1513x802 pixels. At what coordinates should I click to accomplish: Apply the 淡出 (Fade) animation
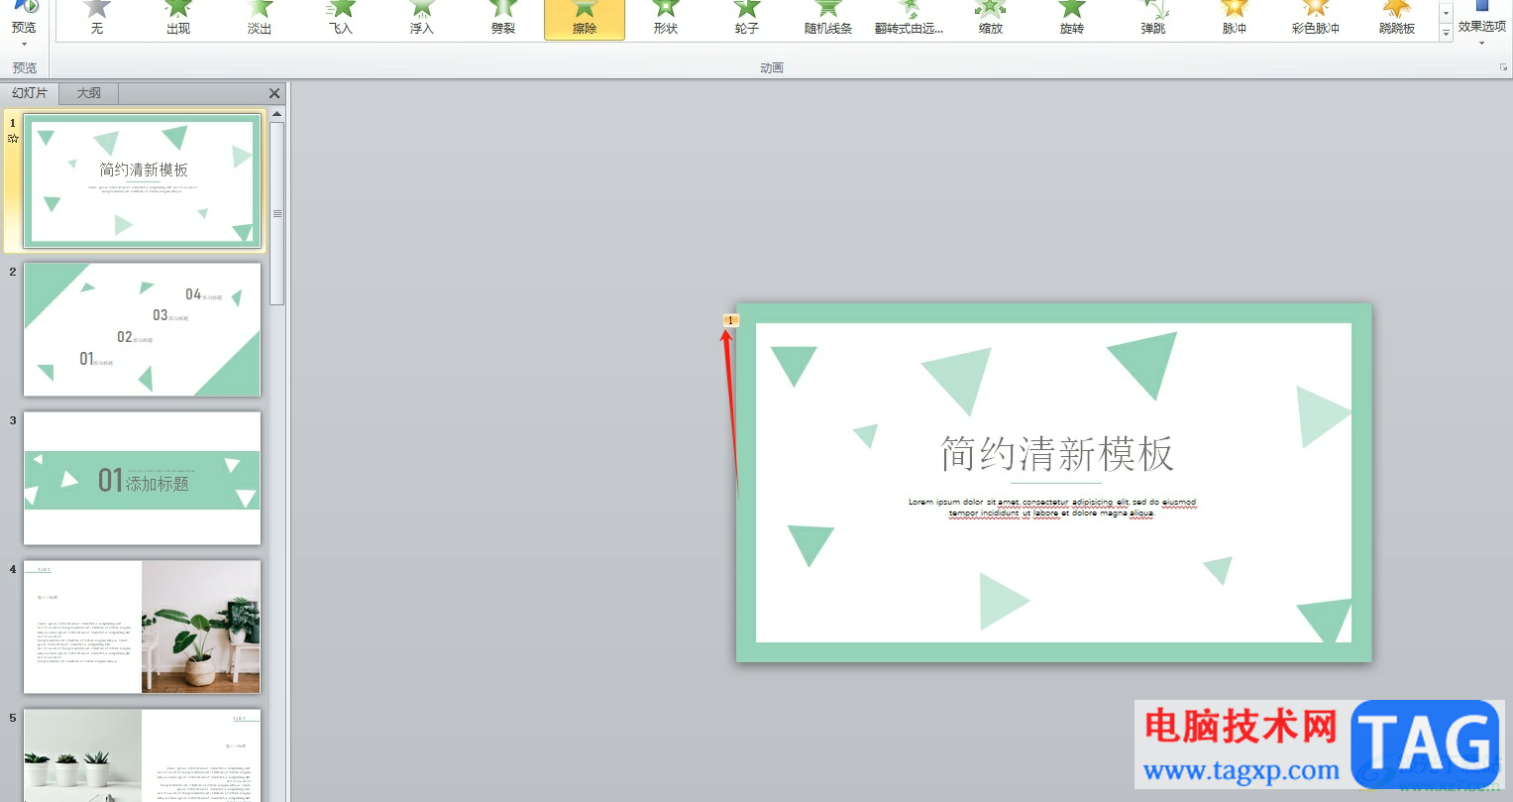click(260, 19)
